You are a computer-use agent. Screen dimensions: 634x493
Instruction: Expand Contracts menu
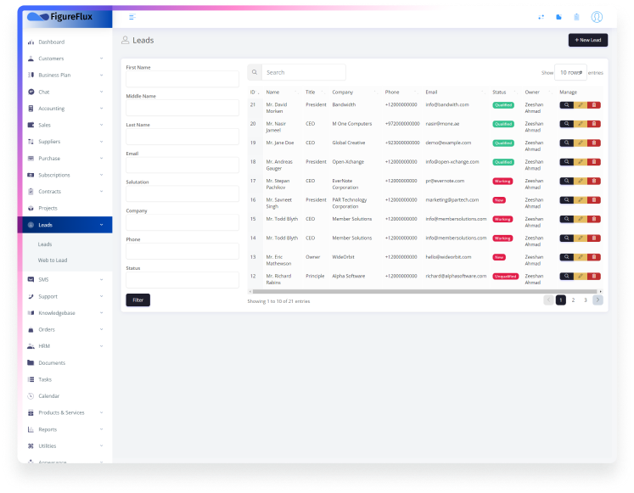click(65, 192)
